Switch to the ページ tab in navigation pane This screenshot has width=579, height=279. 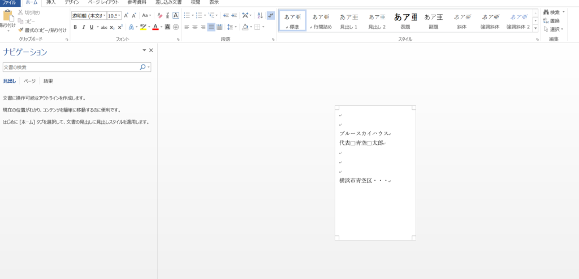(29, 81)
